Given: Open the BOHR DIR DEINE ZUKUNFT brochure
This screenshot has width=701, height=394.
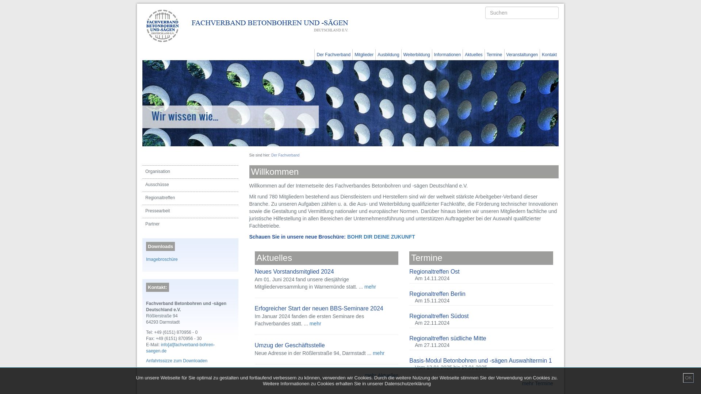Looking at the screenshot, I should tap(381, 237).
